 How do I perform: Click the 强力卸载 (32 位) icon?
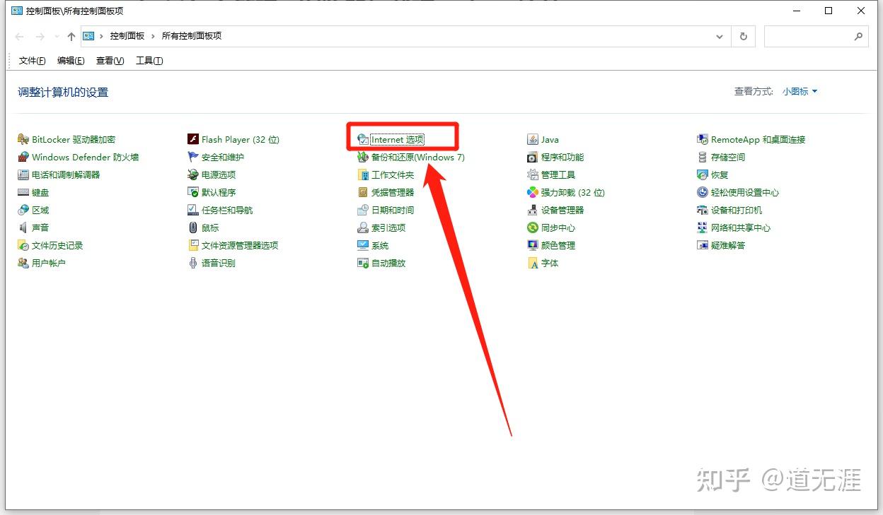[x=533, y=193]
